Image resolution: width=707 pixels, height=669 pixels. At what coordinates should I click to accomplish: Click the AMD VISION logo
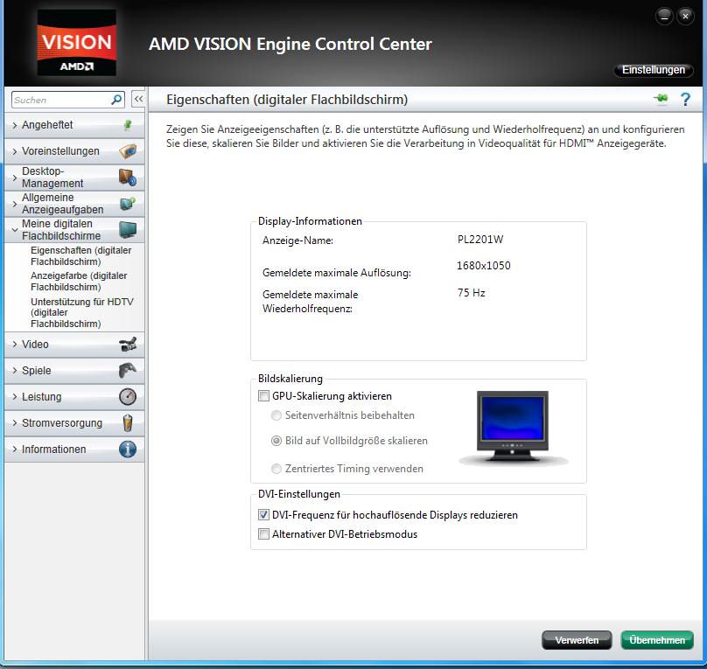pyautogui.click(x=77, y=42)
